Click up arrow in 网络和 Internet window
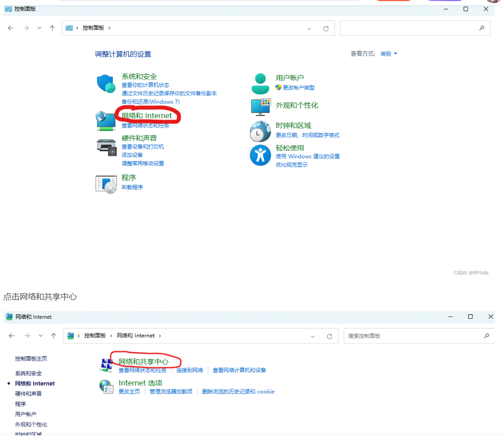This screenshot has width=503, height=442. 54,336
